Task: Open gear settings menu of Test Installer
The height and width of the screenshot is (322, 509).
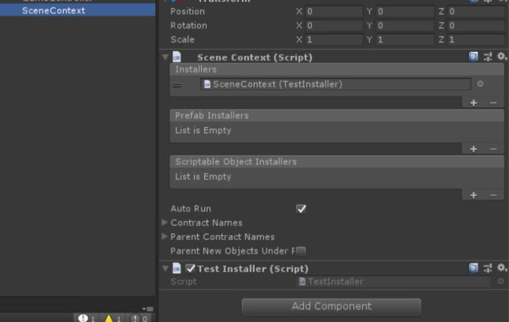Action: point(501,268)
